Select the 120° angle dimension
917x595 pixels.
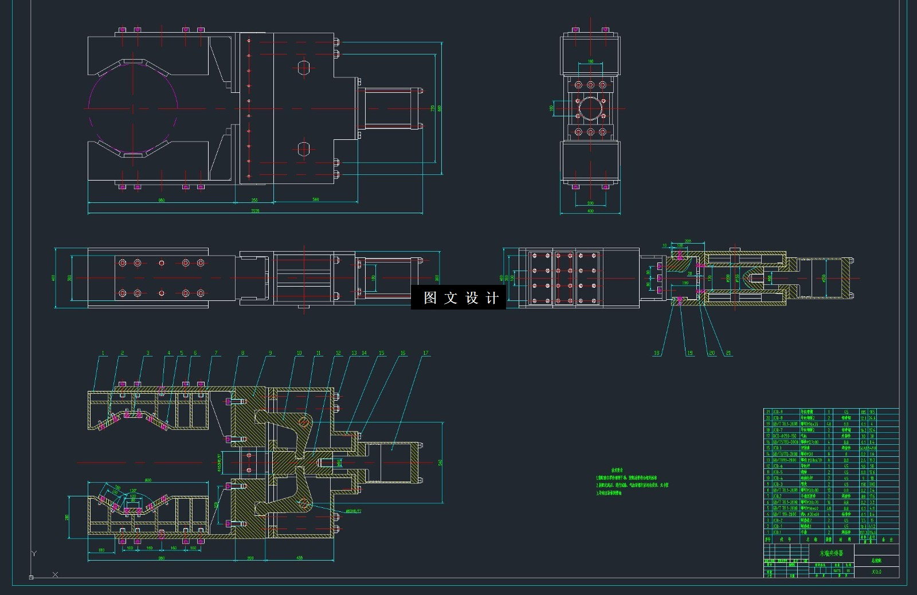(133, 491)
